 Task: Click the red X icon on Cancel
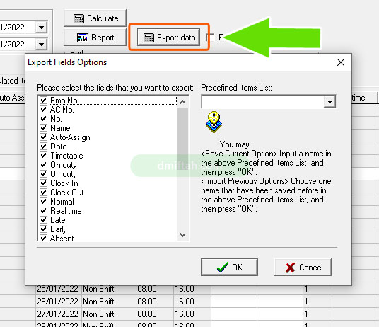[x=290, y=268]
